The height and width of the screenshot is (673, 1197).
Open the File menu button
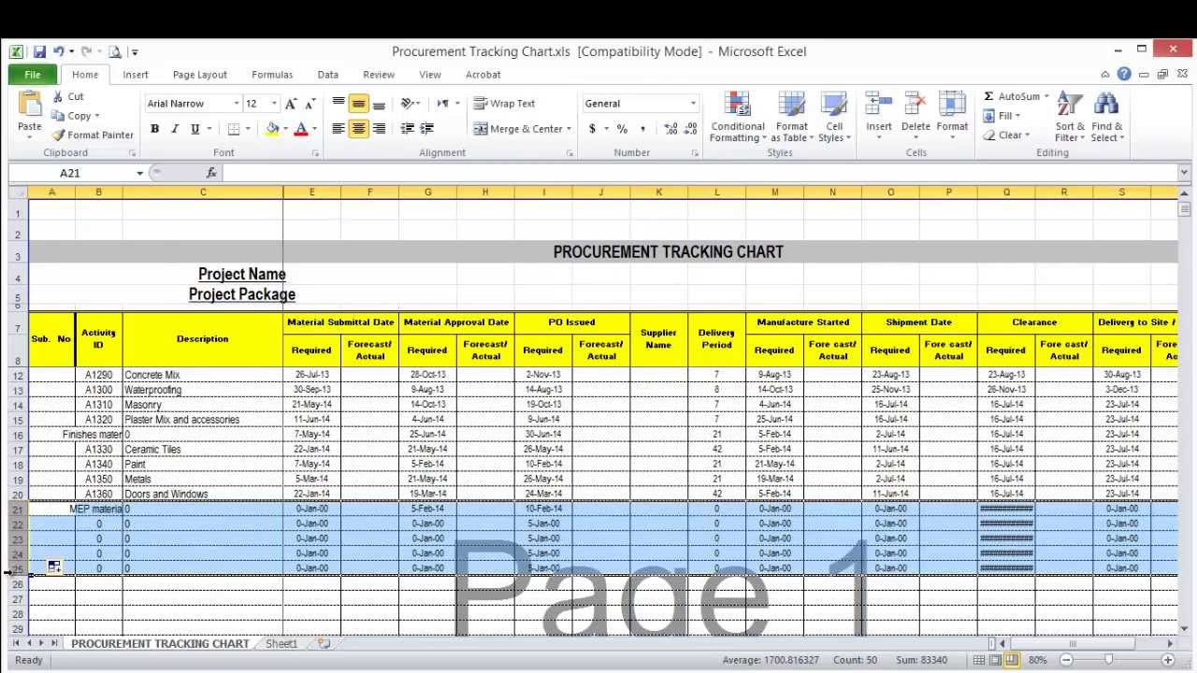click(x=32, y=75)
